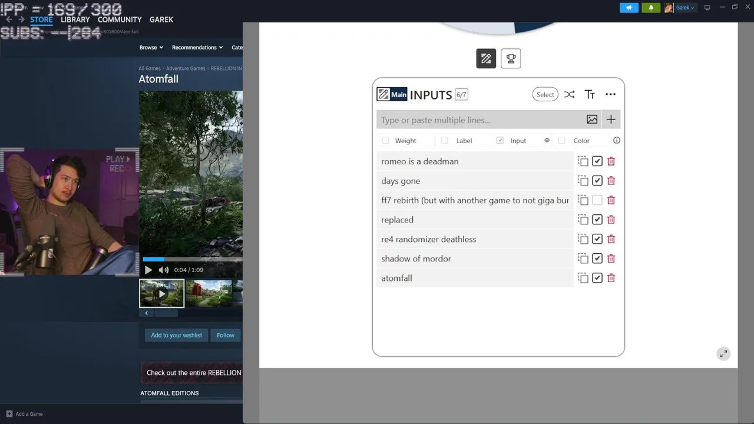Open Steam Big Picture mode monitor icon

click(707, 8)
